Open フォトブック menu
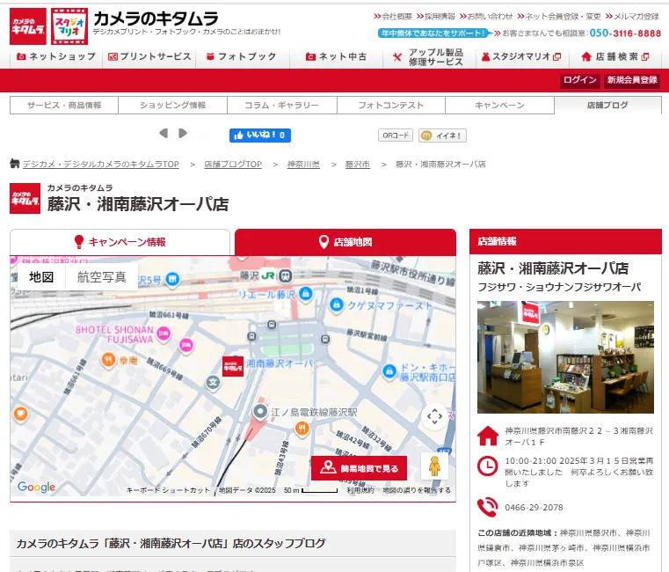This screenshot has height=572, width=669. pyautogui.click(x=242, y=56)
